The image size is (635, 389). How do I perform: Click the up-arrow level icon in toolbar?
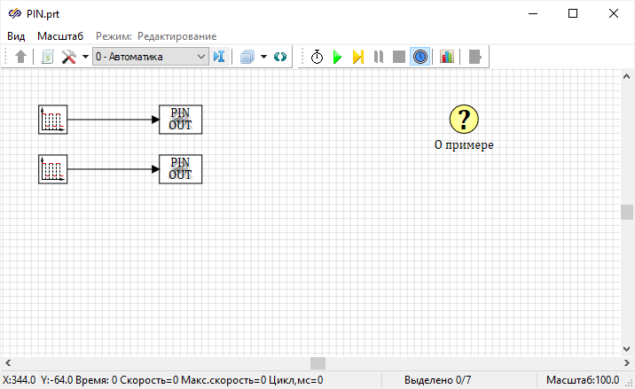pos(21,57)
